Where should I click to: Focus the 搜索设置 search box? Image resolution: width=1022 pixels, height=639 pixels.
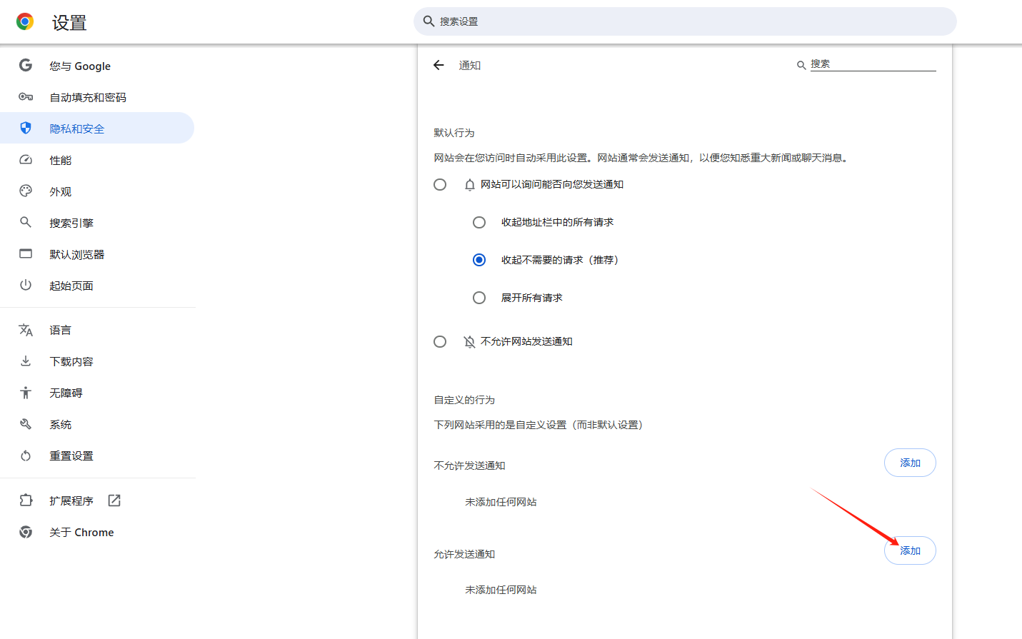tap(685, 21)
